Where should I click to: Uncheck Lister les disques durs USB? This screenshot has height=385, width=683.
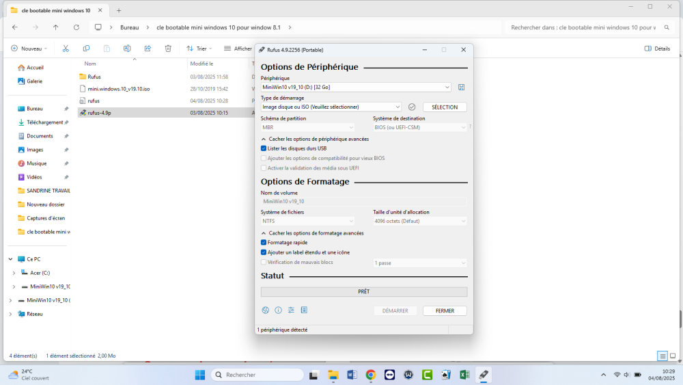coord(264,148)
